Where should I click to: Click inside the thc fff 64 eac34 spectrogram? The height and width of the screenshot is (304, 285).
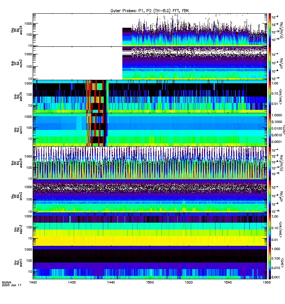(x=150, y=163)
